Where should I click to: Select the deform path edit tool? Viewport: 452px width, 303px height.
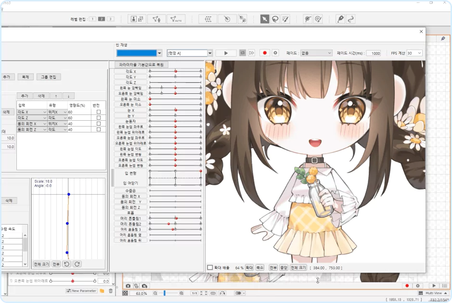[350, 19]
